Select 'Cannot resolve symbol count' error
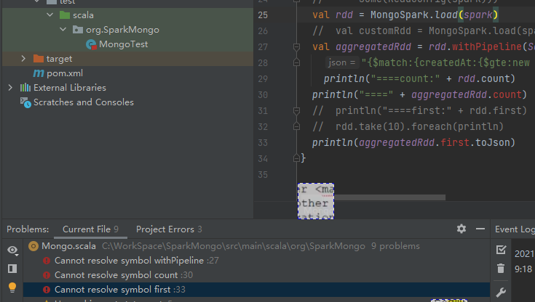 (x=116, y=275)
